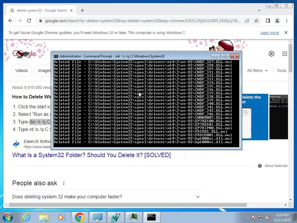The width and height of the screenshot is (297, 223).
Task: Toggle the Chrome side panel
Action: [x=268, y=21]
